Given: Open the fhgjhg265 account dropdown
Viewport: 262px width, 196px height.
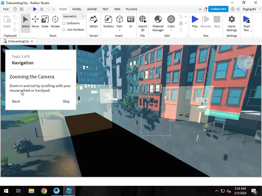Looking at the screenshot, I should [x=260, y=9].
